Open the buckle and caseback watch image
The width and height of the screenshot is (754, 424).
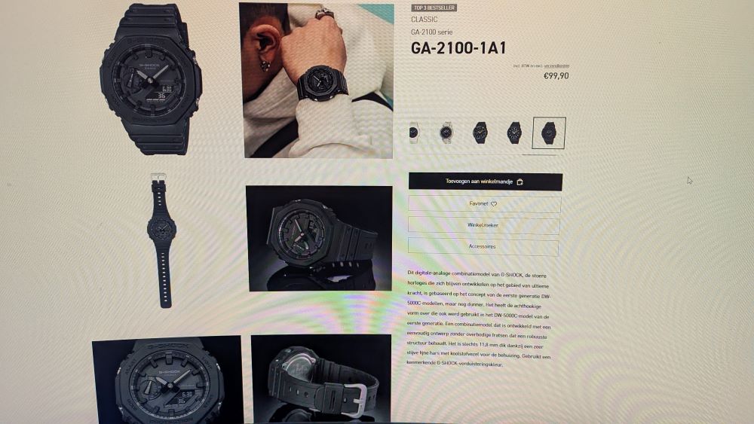click(321, 379)
